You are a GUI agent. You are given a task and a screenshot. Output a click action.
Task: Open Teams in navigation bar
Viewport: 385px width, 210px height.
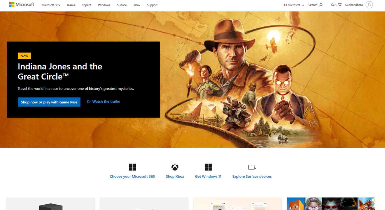tap(71, 5)
